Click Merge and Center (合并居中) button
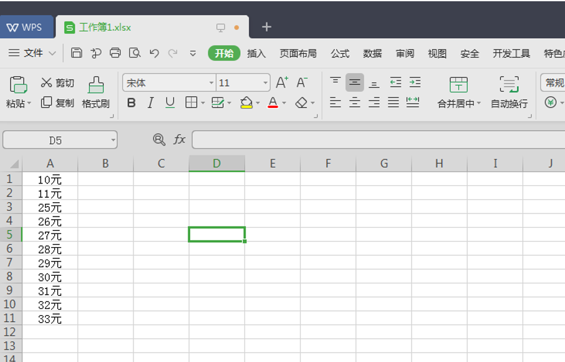The image size is (565, 362). pos(458,92)
